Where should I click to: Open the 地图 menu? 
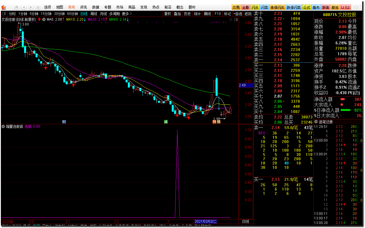[x=60, y=7]
